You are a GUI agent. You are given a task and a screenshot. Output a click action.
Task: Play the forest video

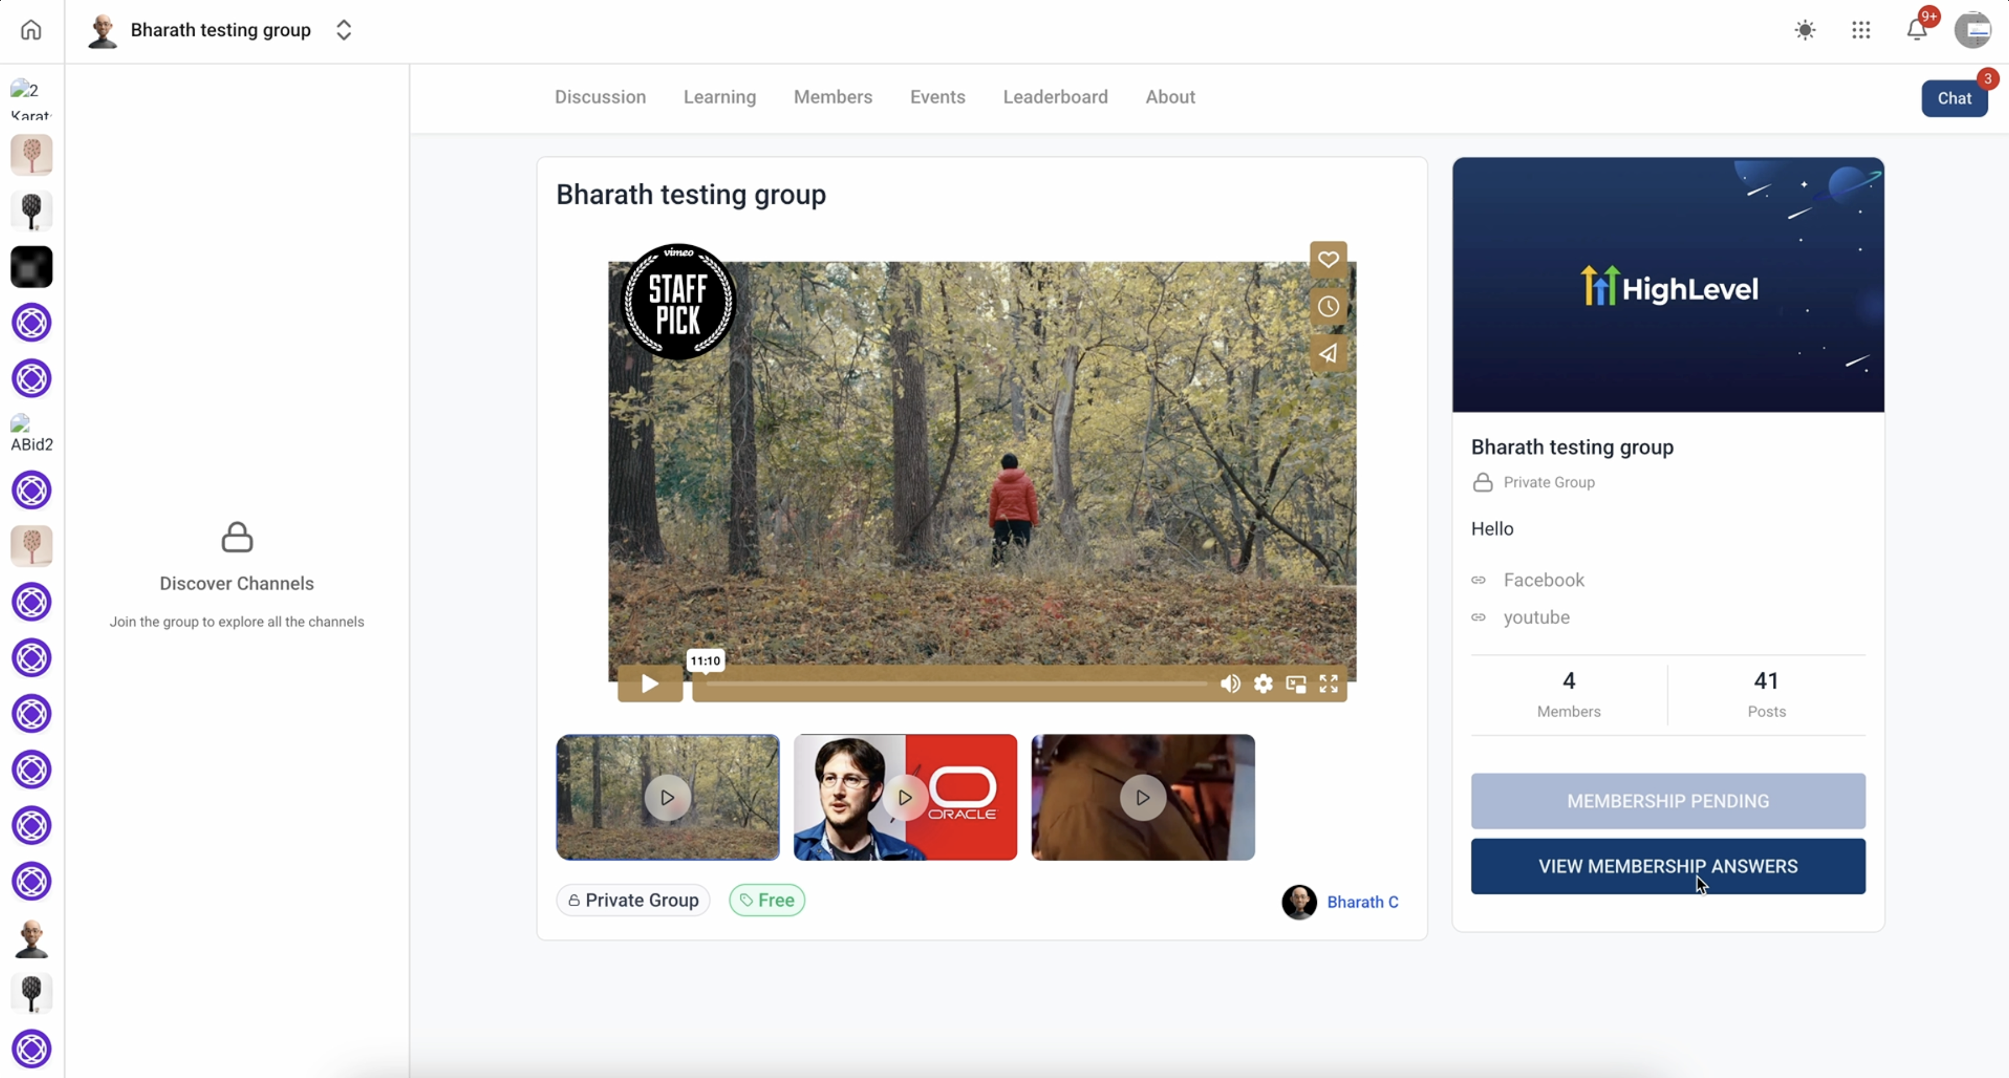[x=650, y=684]
